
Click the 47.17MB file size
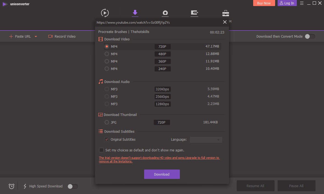click(212, 46)
